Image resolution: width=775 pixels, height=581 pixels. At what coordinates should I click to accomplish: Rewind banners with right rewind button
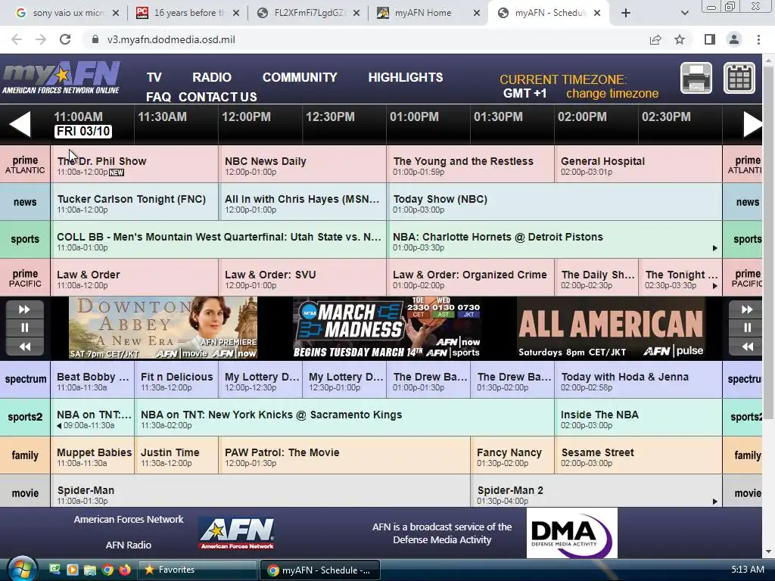747,346
